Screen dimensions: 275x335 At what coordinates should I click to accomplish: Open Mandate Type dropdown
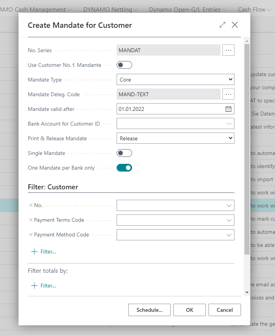175,80
